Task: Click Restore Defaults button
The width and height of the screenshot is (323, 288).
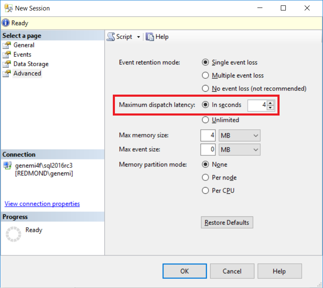Action: tap(227, 222)
